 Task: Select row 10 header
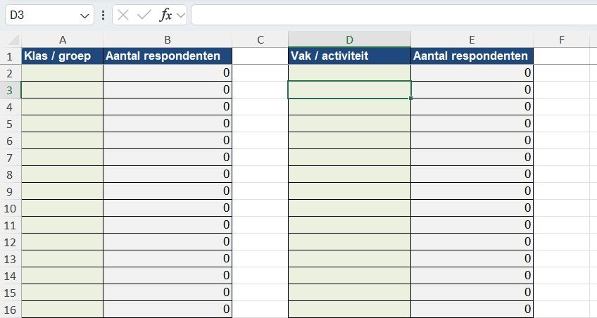pos(11,208)
